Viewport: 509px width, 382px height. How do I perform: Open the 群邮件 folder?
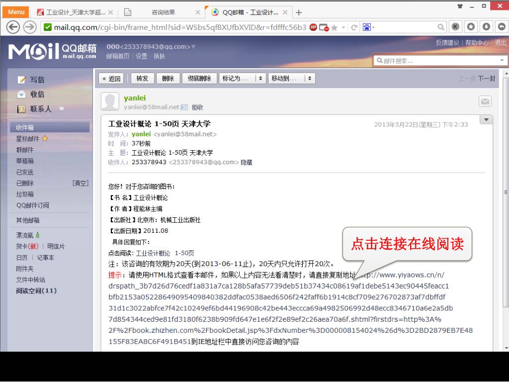pyautogui.click(x=25, y=150)
